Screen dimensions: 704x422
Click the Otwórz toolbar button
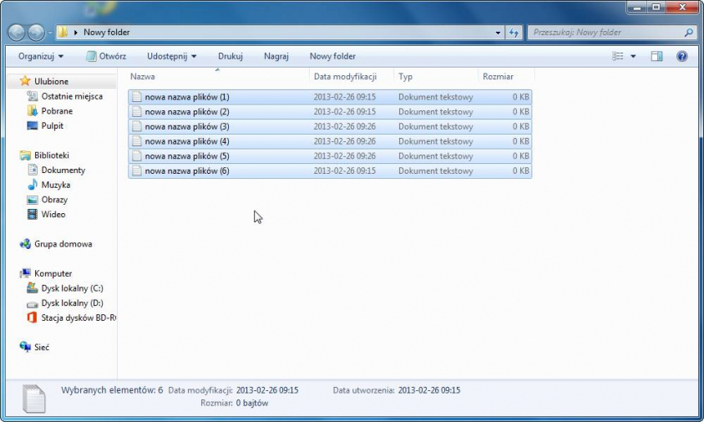coord(106,56)
